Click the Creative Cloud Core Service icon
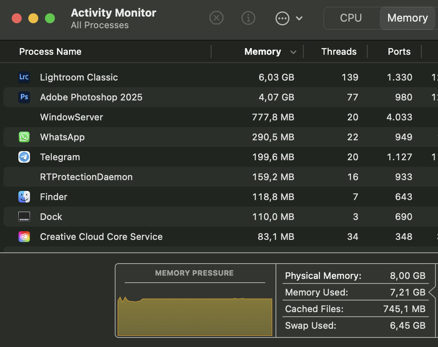This screenshot has height=347, width=438. click(x=24, y=237)
